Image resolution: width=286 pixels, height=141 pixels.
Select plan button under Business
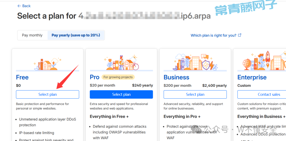tap(195, 94)
